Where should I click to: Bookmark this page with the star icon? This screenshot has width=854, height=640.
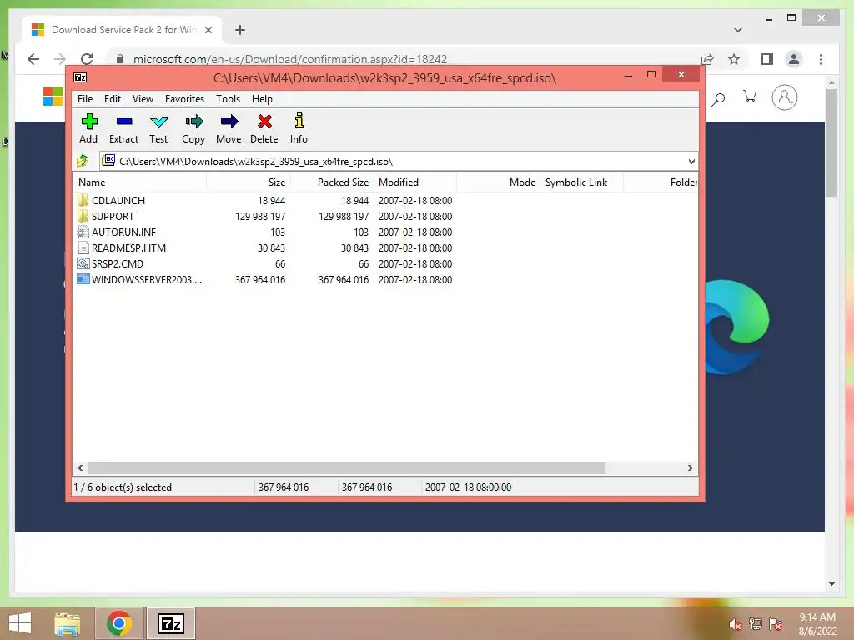(x=734, y=59)
